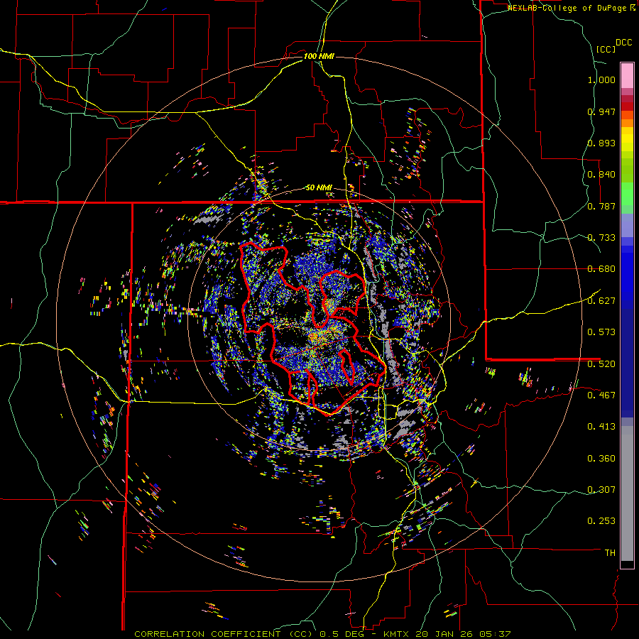Click the 0.413 legend value
This screenshot has width=639, height=639.
click(x=601, y=427)
